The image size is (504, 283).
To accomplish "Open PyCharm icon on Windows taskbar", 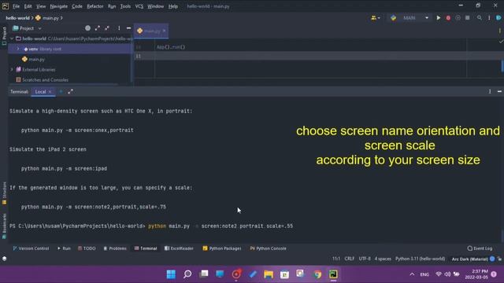I will click(333, 274).
